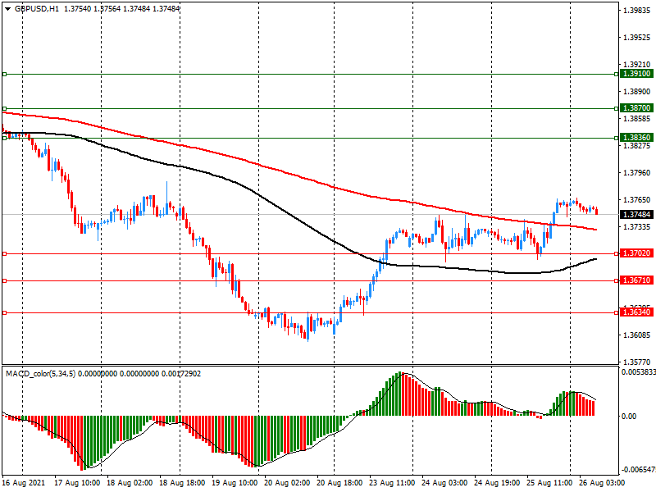Image resolution: width=656 pixels, height=492 pixels.
Task: Click the 20 Aug 18:00 time label
Action: click(x=339, y=482)
